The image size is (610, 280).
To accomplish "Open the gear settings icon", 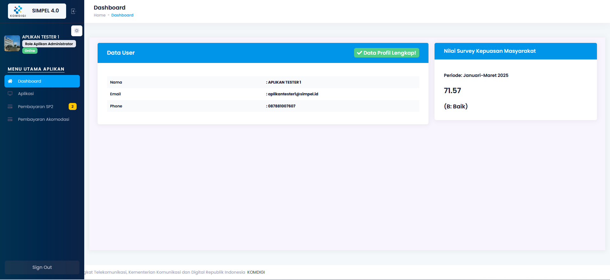I will coord(77,31).
